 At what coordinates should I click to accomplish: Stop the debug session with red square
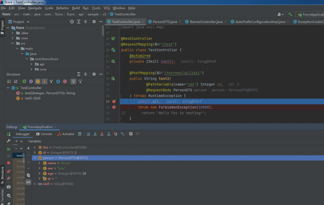(9, 163)
